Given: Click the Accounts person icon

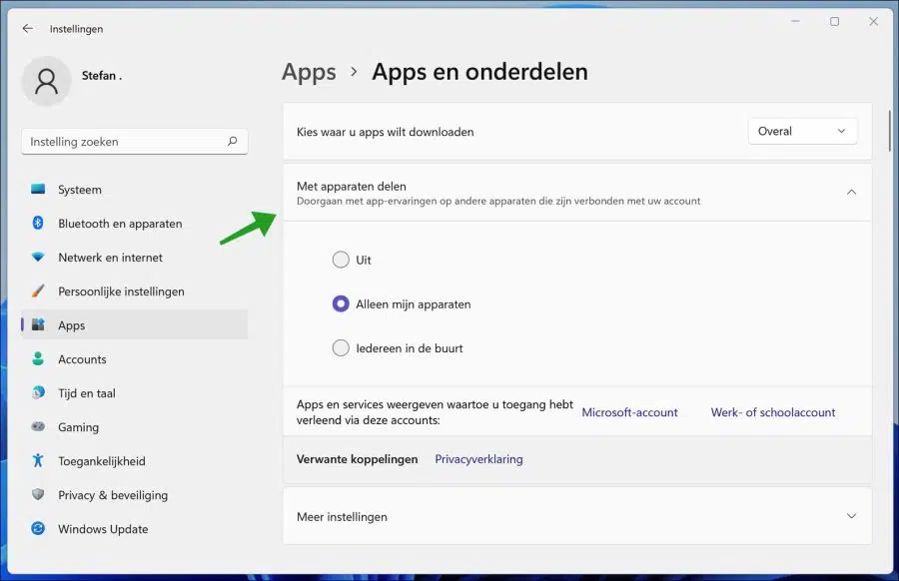Looking at the screenshot, I should click(38, 358).
